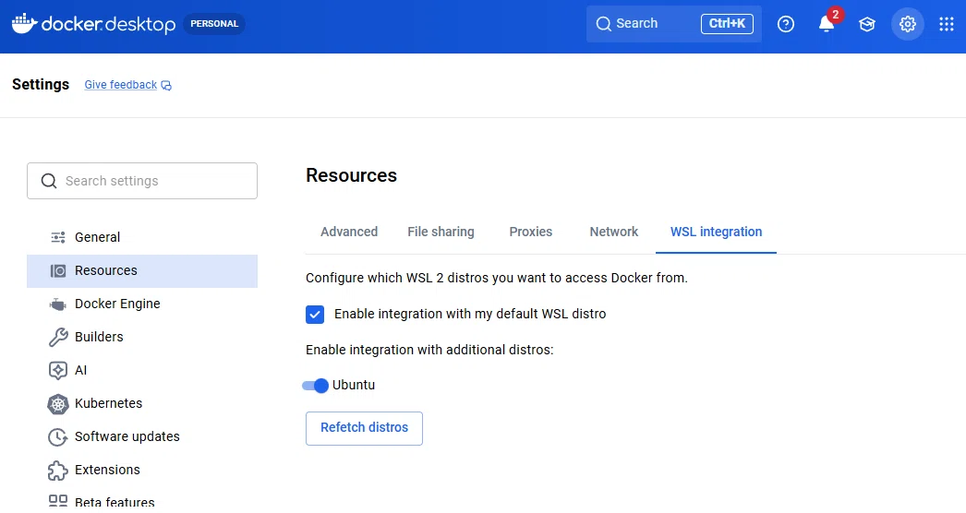The width and height of the screenshot is (966, 513).
Task: Open Software updates settings
Action: 142,436
